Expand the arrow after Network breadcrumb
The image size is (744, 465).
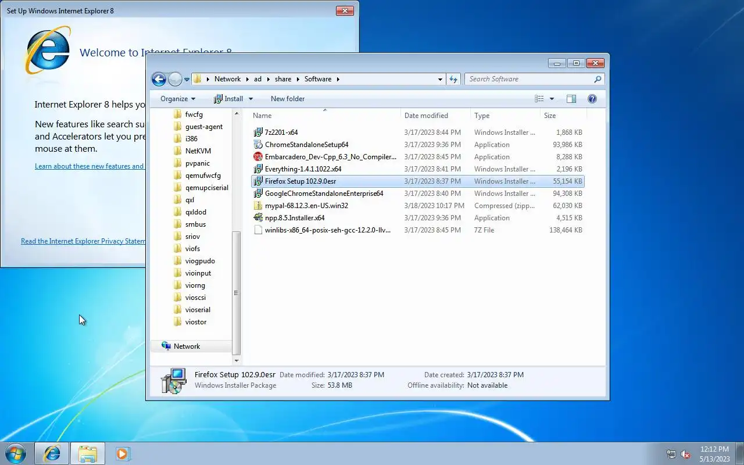tap(247, 79)
